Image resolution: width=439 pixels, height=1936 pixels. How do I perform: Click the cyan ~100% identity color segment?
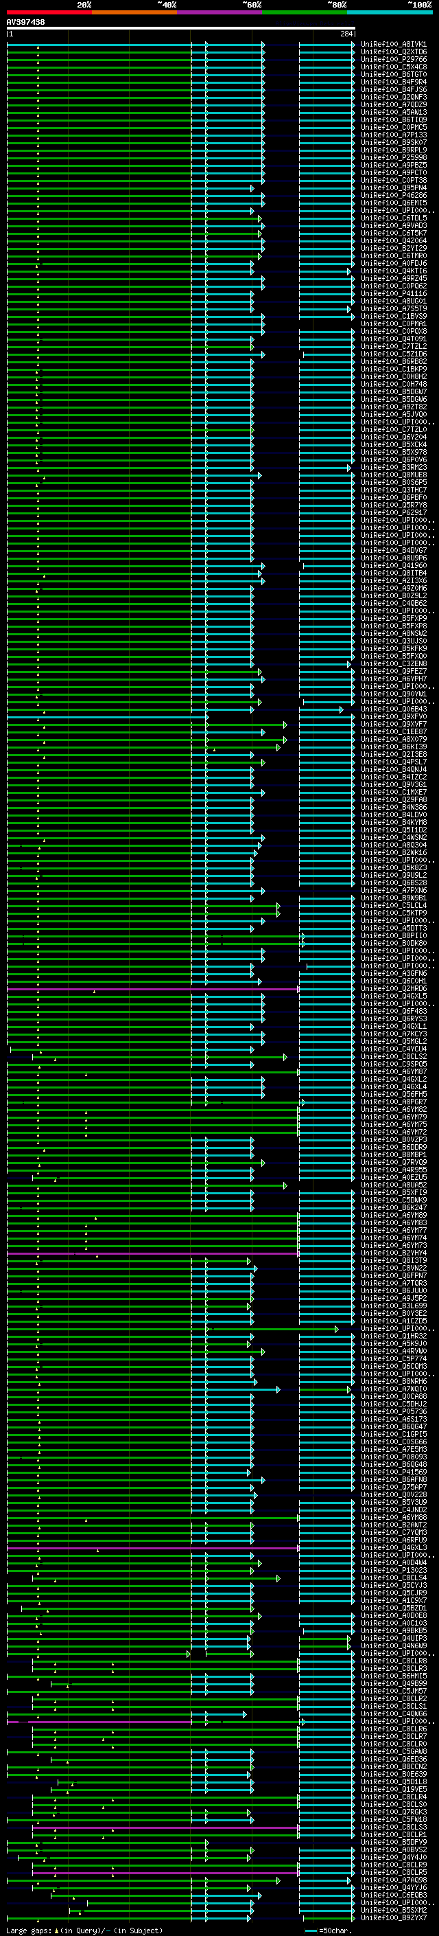point(390,12)
